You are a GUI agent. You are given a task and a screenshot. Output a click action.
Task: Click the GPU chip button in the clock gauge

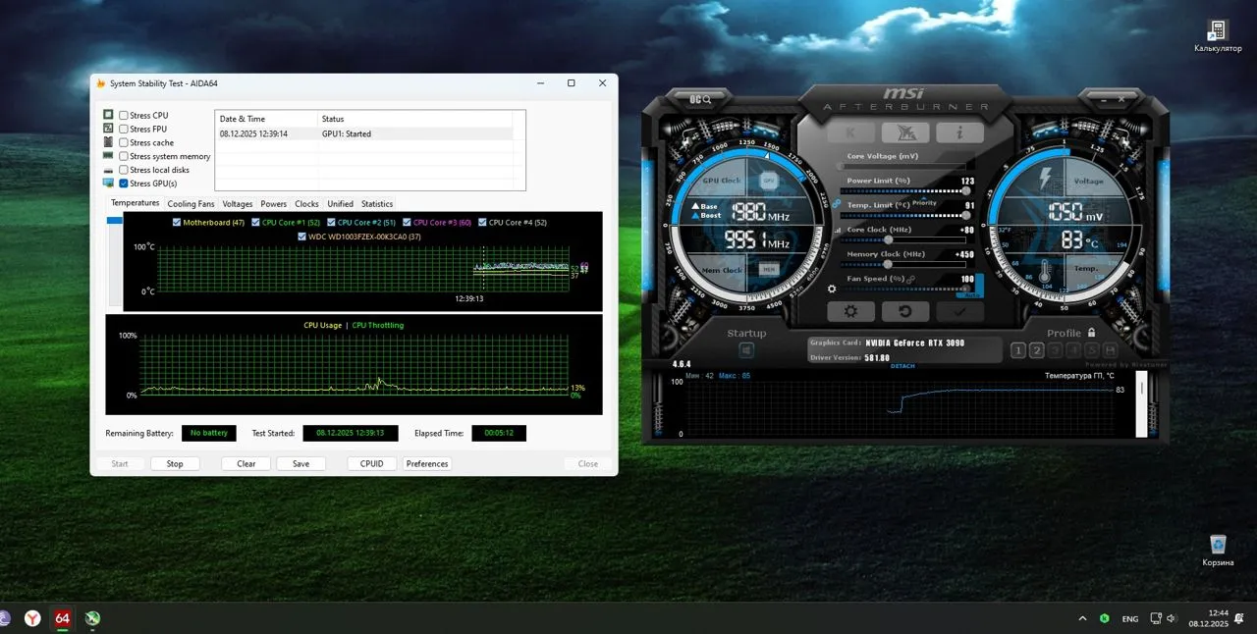[x=770, y=182]
